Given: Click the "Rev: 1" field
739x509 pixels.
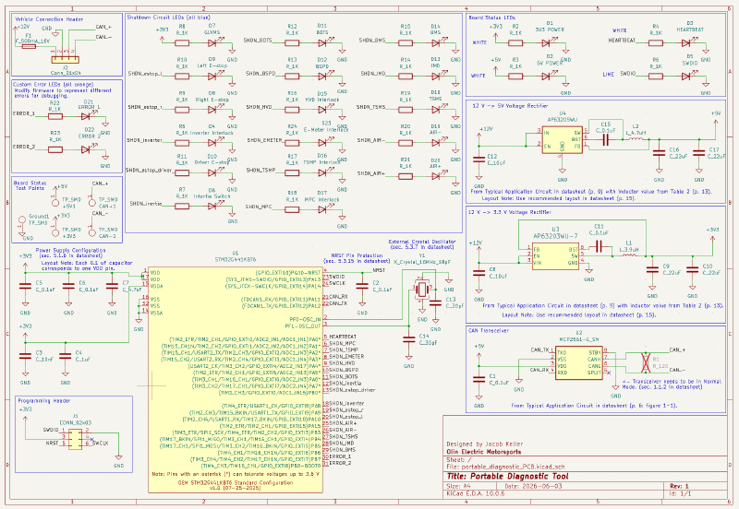Looking at the screenshot, I should tap(679, 486).
